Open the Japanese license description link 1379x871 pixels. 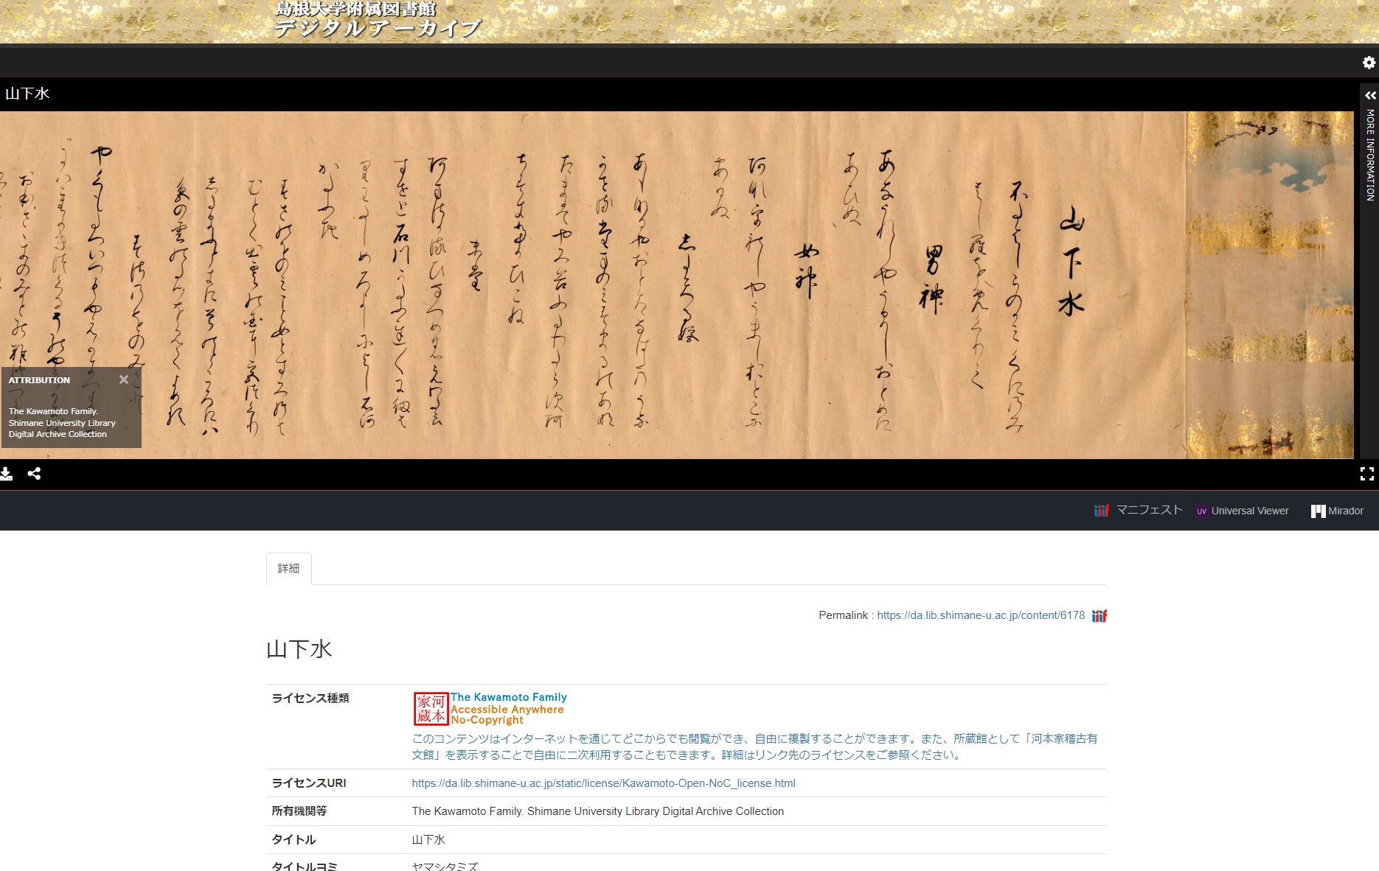point(754,746)
